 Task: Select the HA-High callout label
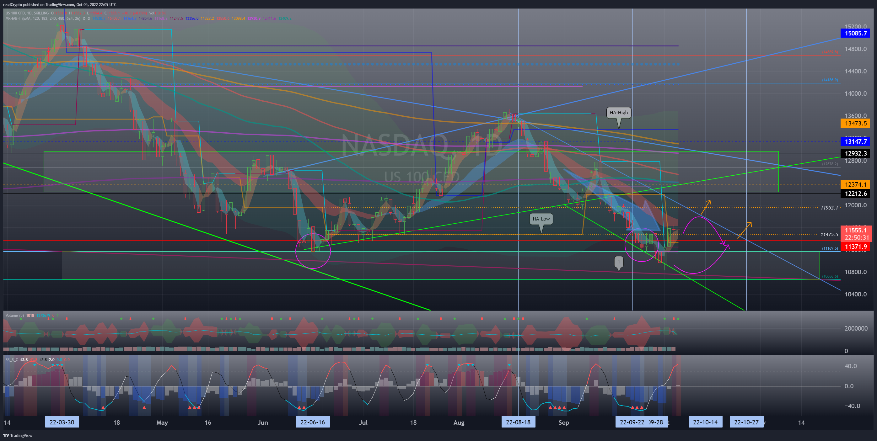click(x=619, y=113)
